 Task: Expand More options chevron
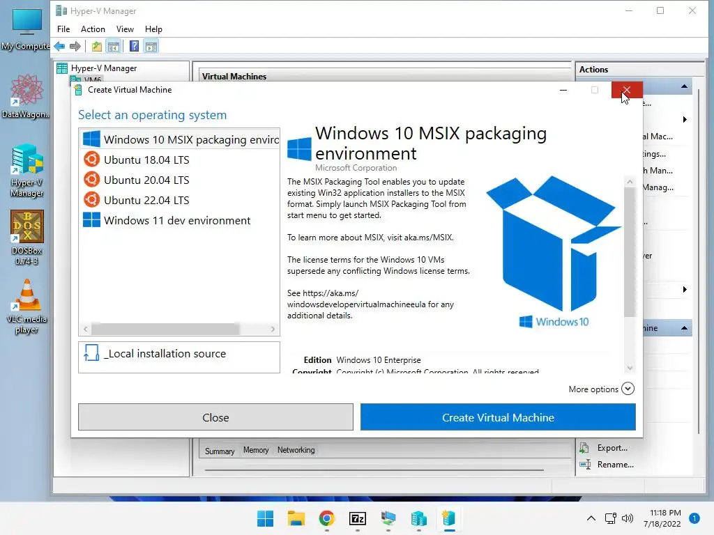[628, 389]
